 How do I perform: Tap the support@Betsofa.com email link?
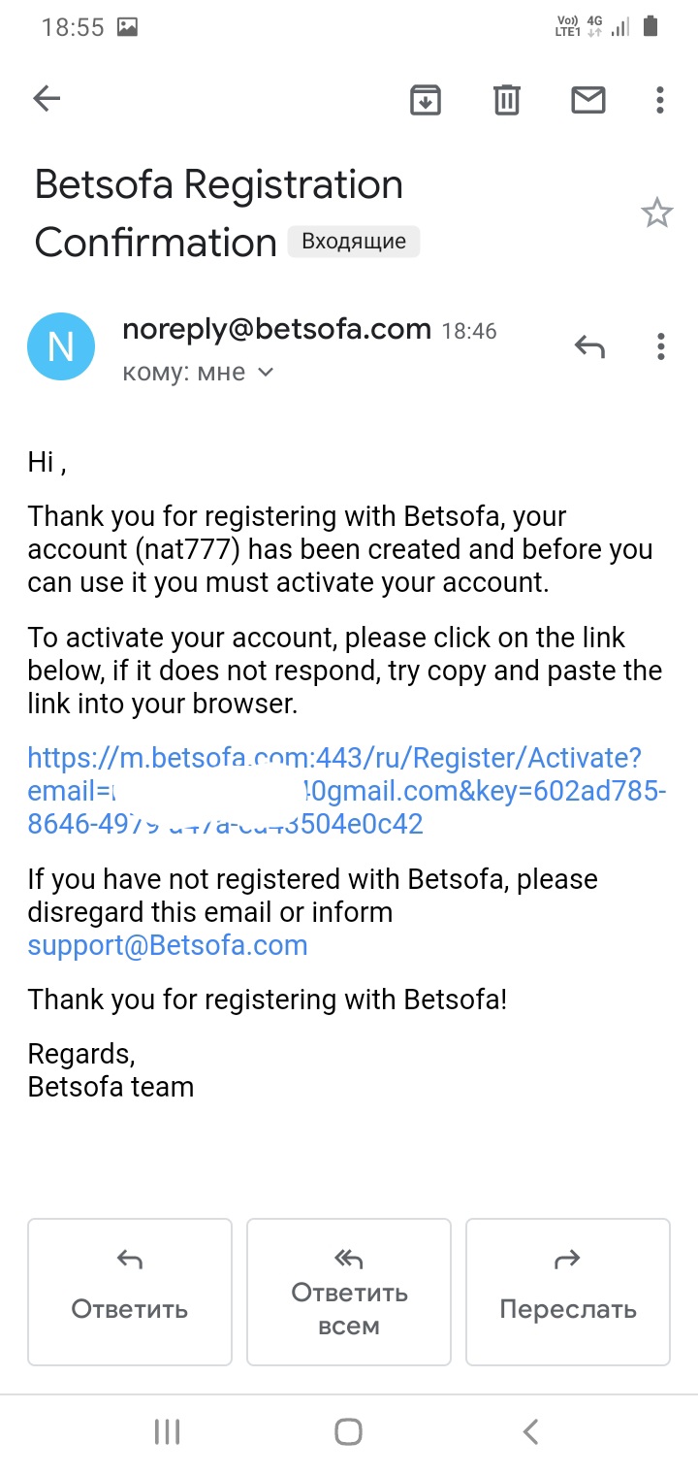168,945
